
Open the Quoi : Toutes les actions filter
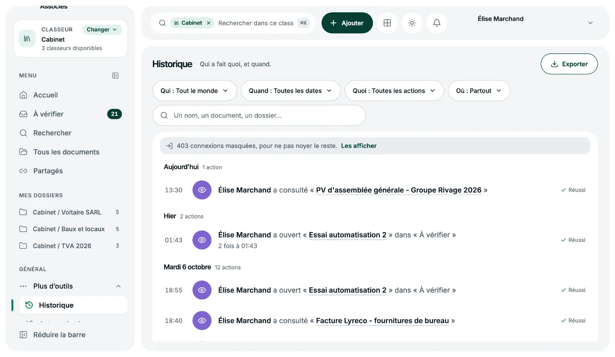pyautogui.click(x=394, y=91)
